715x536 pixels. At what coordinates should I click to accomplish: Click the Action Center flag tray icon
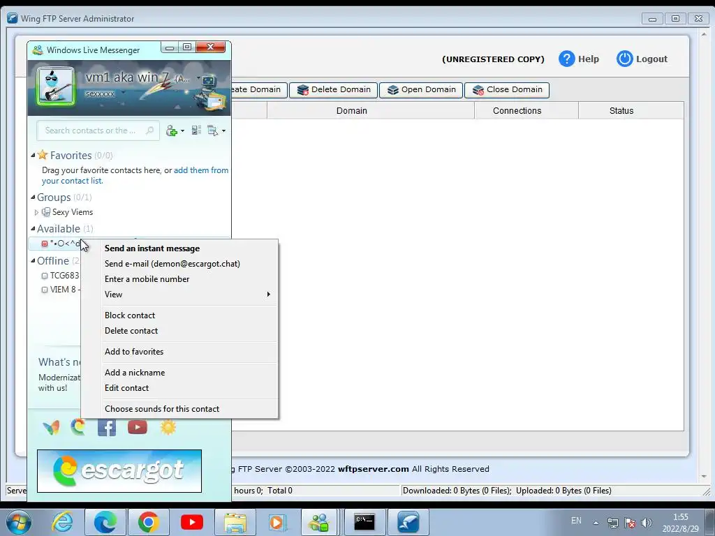click(x=630, y=523)
